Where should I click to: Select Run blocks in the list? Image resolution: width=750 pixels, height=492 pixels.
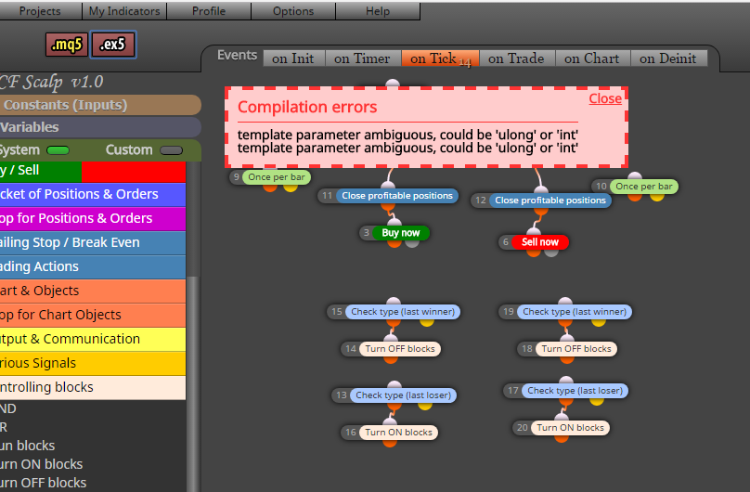point(27,446)
